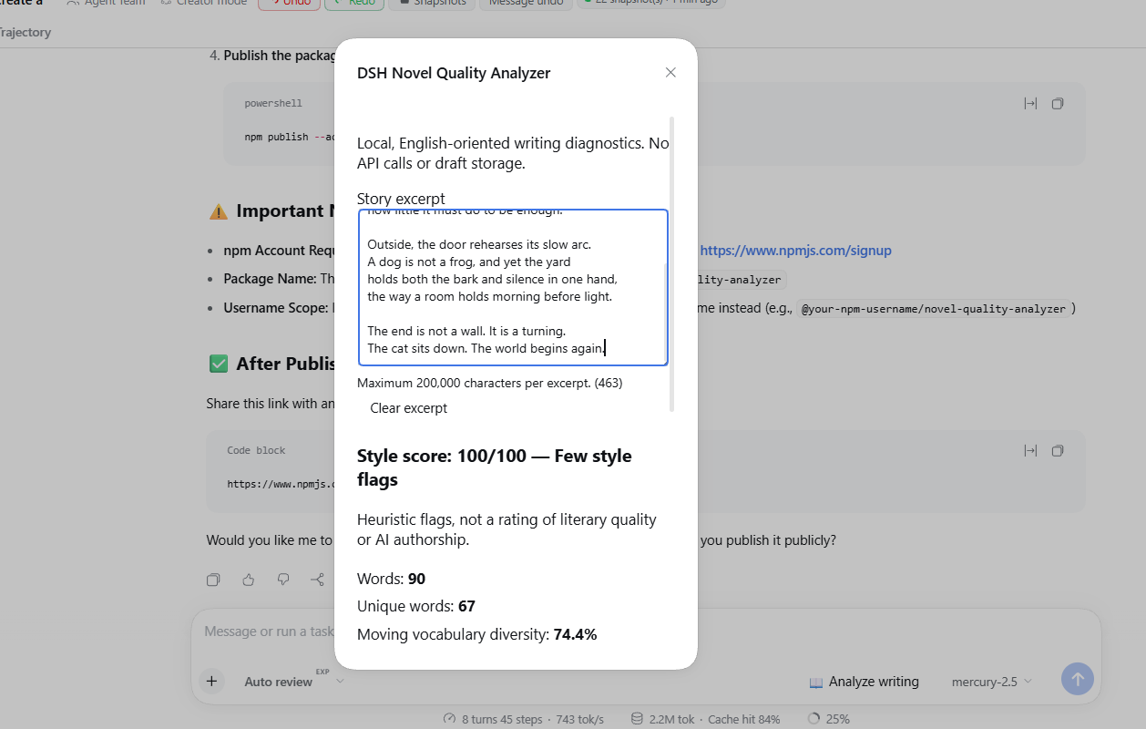Click the 'Words: 90' statistic

click(x=391, y=579)
